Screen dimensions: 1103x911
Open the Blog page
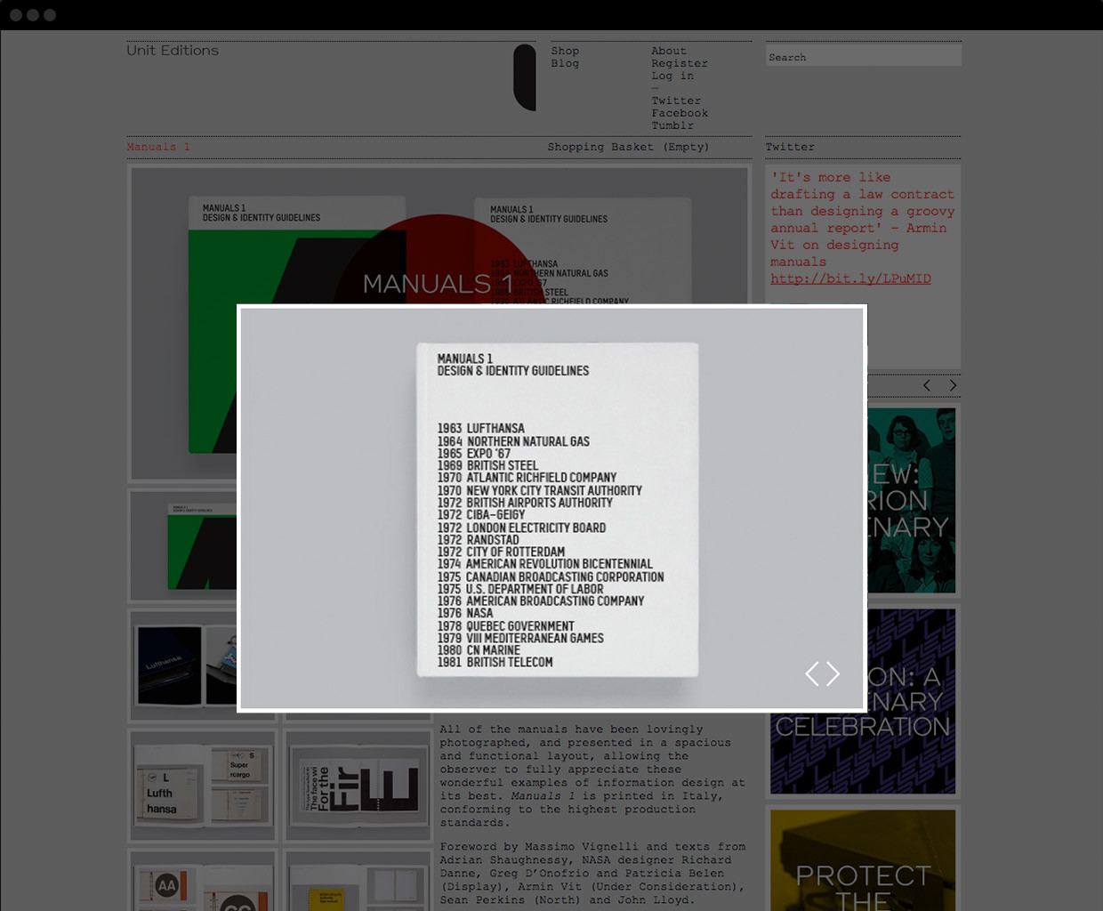[x=565, y=63]
